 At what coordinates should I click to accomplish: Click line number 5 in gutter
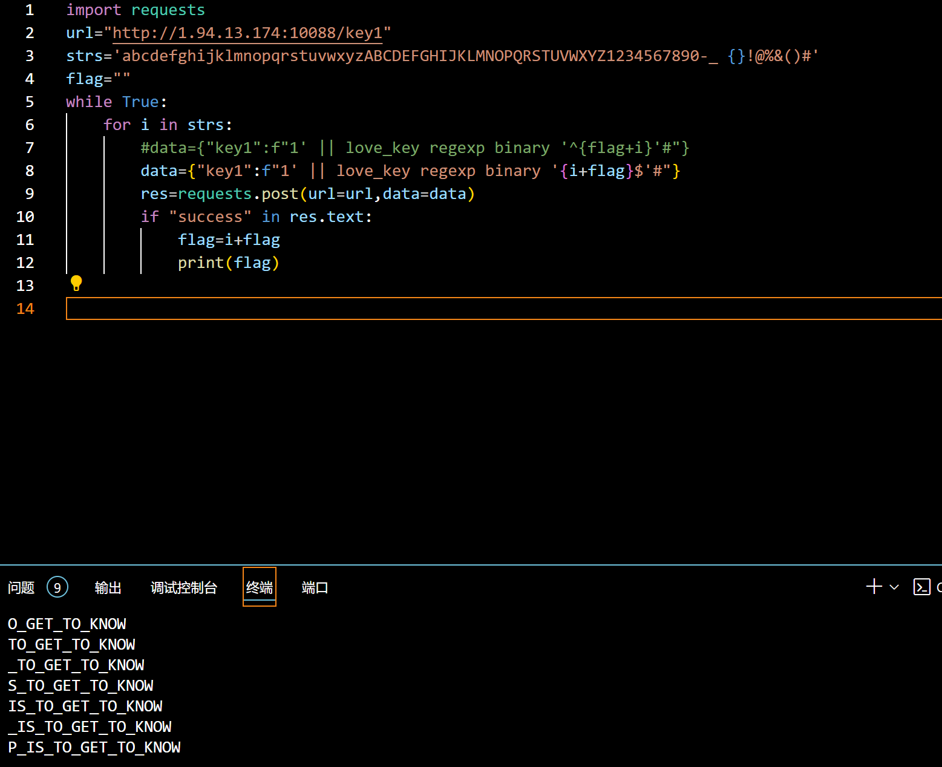[x=30, y=102]
